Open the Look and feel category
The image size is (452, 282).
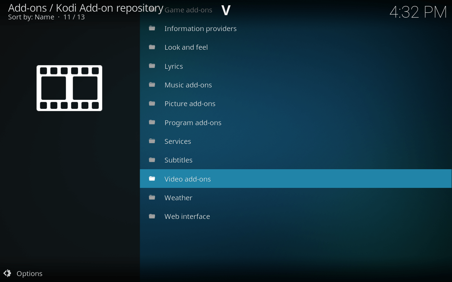tap(296, 47)
